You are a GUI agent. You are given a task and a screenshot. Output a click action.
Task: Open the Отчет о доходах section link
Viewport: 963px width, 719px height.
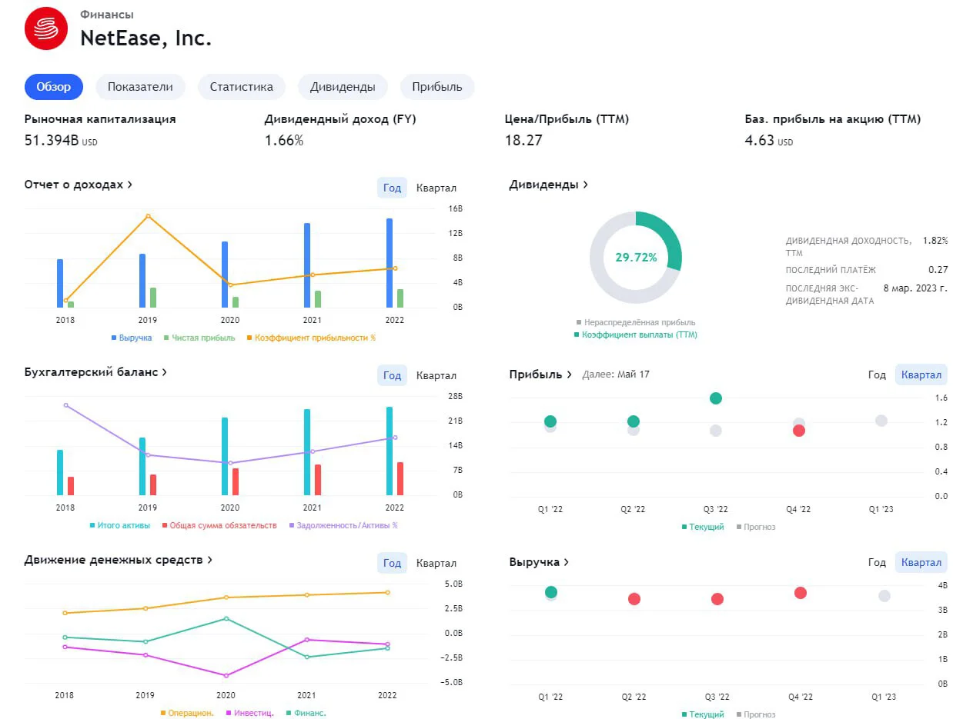tap(79, 185)
